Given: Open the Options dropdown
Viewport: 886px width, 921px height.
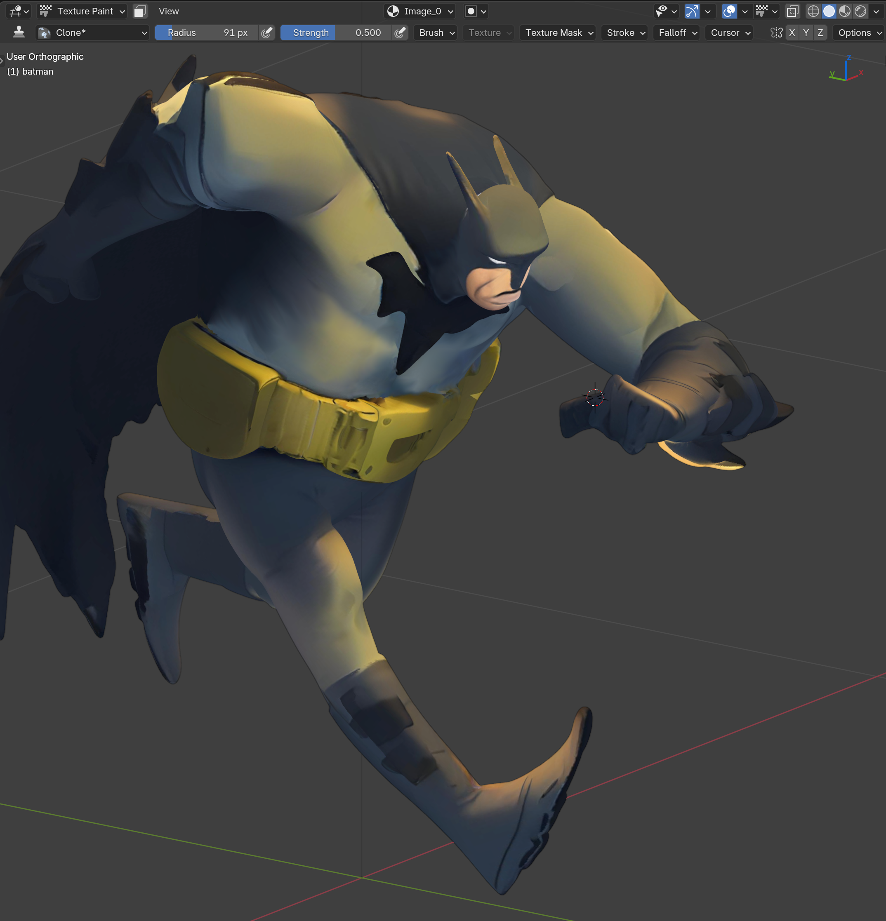Looking at the screenshot, I should point(859,33).
